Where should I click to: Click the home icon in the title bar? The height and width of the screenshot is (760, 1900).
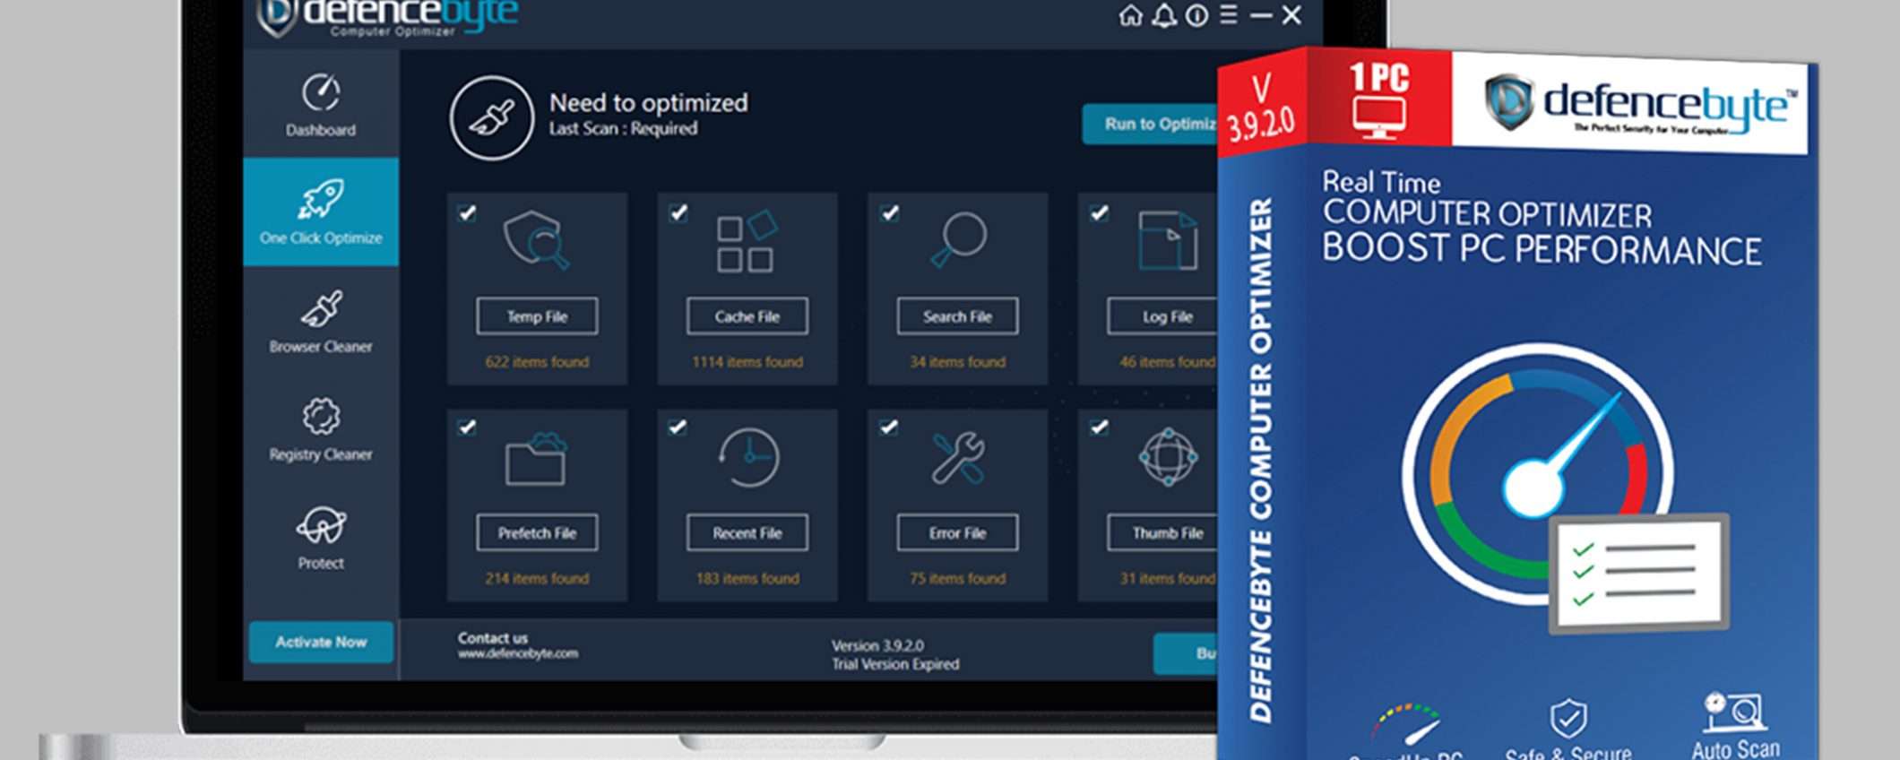tap(1131, 15)
